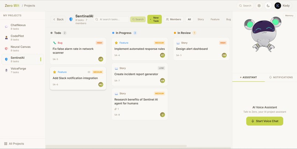Click the Neural Canvas brain icon

6,49
